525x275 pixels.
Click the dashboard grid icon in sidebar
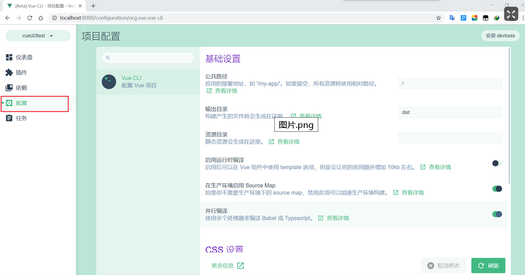coord(9,57)
